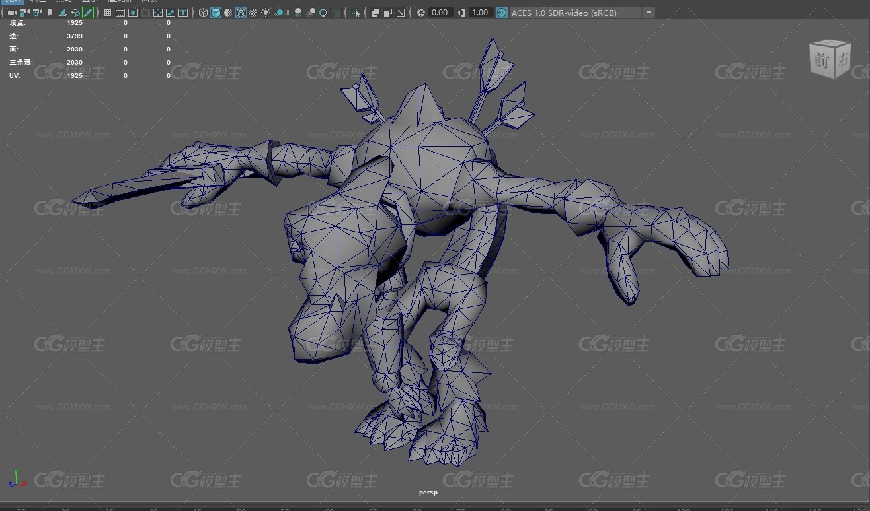
Task: Click the 右 face of the view cube
Action: (842, 59)
